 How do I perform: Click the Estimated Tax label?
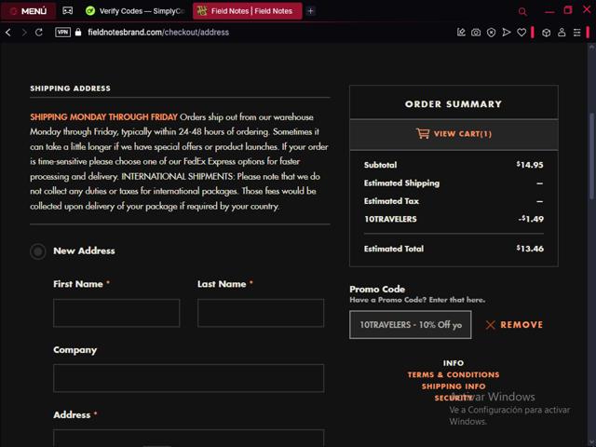tap(391, 201)
